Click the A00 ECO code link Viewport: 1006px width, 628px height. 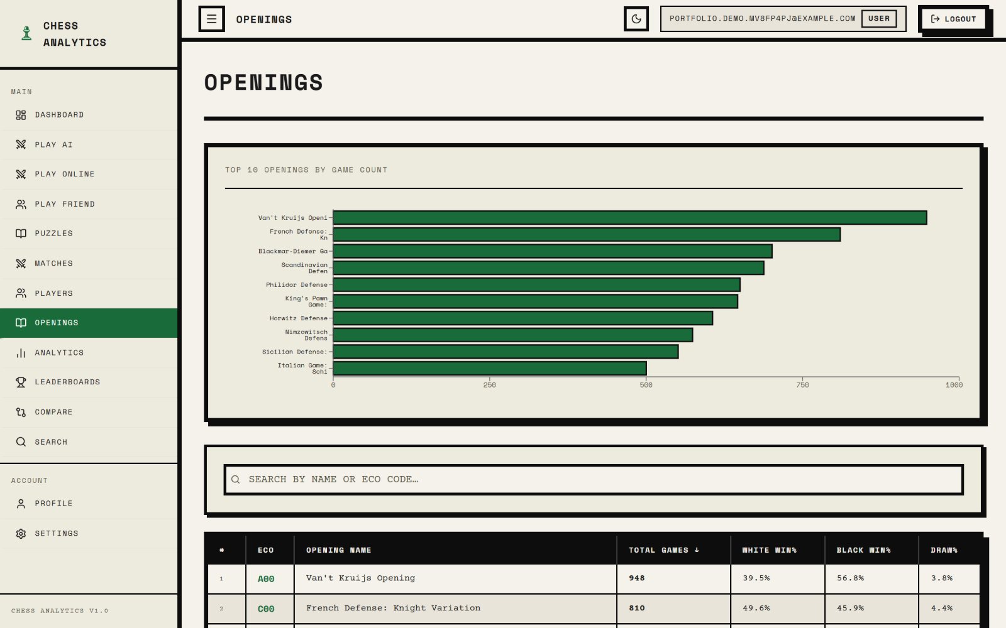(x=266, y=579)
